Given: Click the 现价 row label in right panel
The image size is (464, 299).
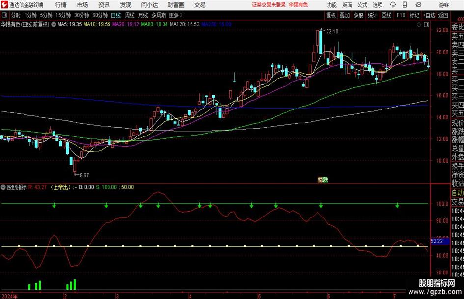Looking at the screenshot, I should [x=458, y=123].
